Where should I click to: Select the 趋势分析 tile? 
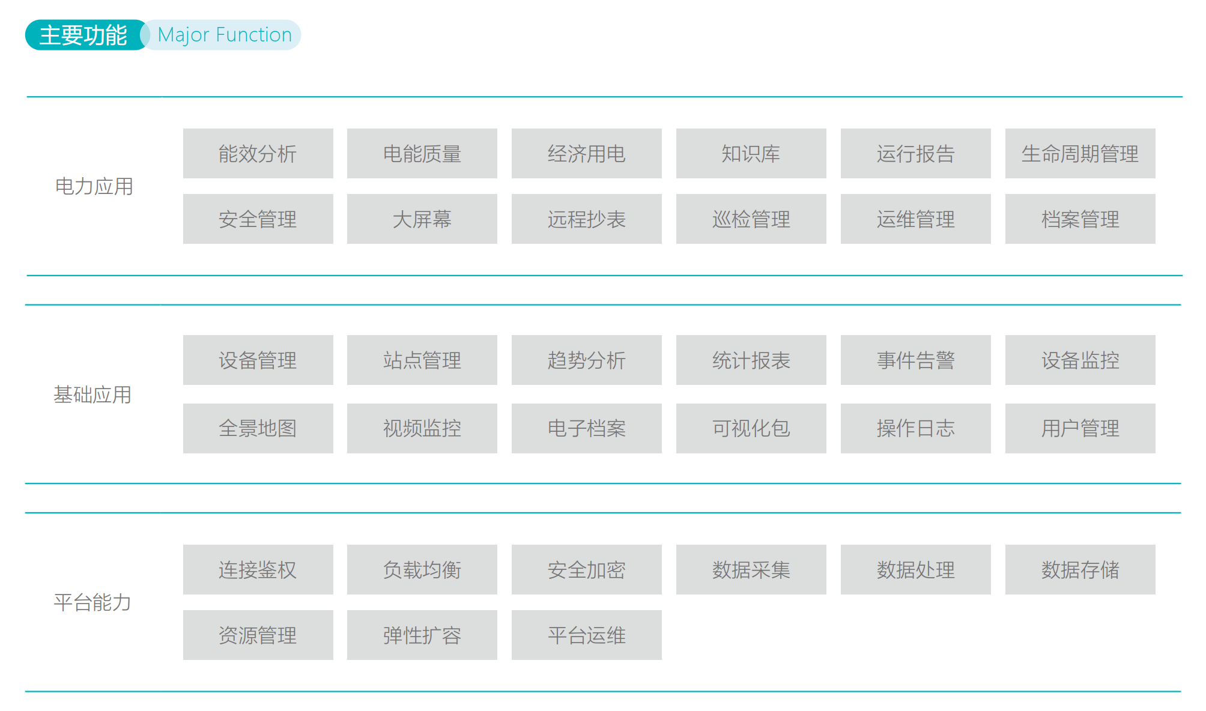point(586,360)
